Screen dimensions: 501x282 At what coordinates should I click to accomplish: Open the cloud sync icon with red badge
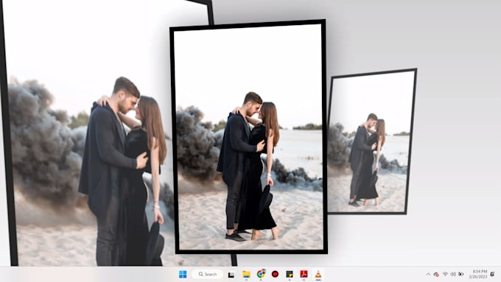tap(436, 275)
